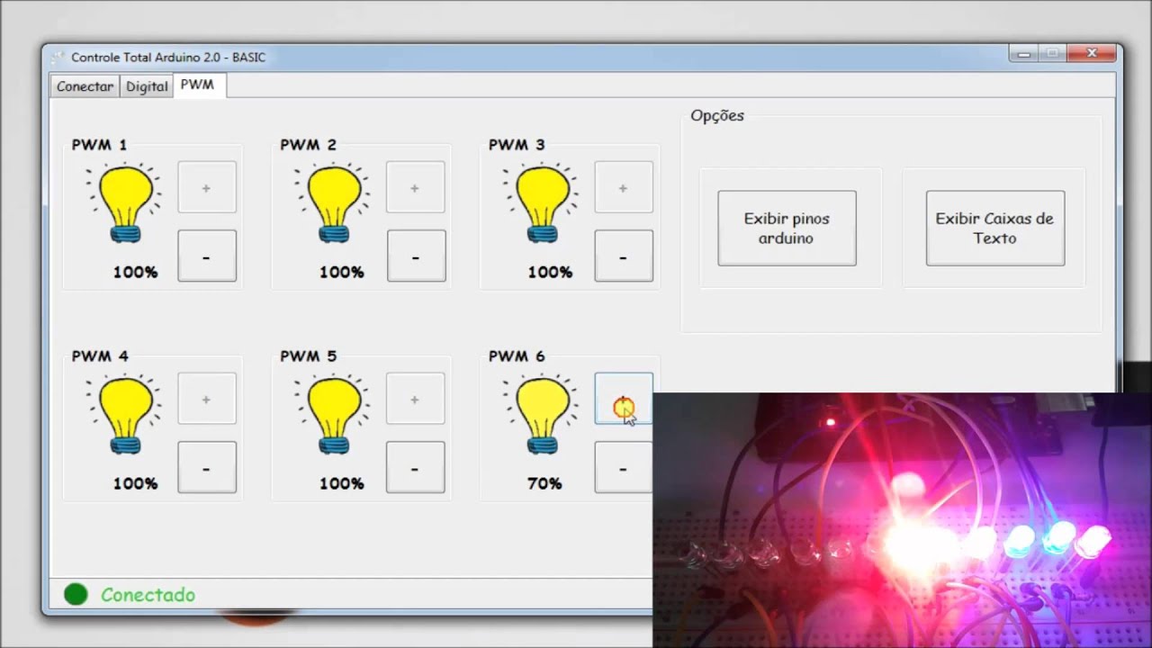The image size is (1152, 648).
Task: Decrease PWM 4 with minus button
Action: pyautogui.click(x=207, y=467)
